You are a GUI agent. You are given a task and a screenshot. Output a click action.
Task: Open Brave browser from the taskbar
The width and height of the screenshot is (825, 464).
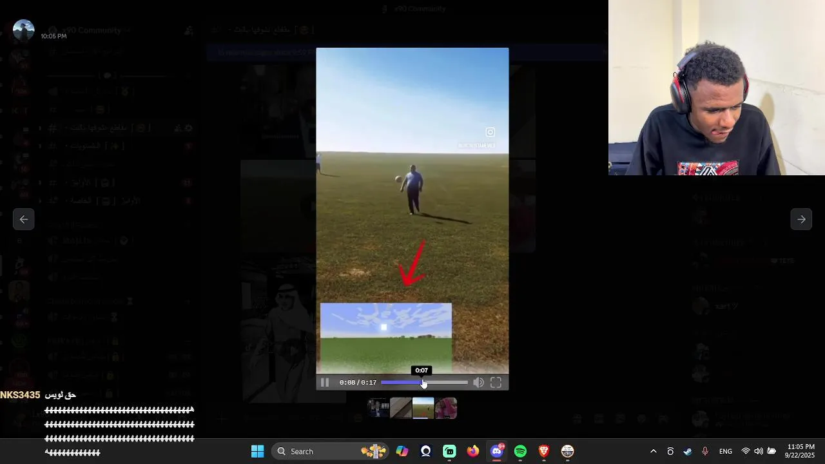coord(544,451)
